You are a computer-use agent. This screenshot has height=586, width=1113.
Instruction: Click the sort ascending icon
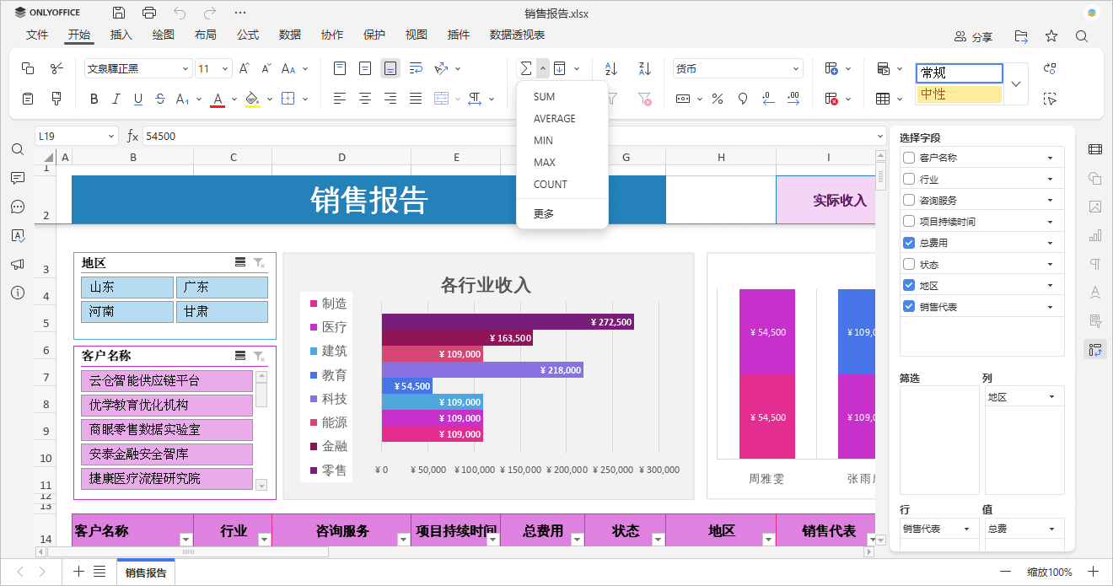(x=611, y=69)
